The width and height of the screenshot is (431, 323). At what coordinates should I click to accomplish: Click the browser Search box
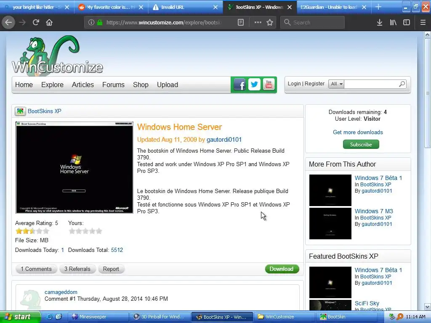[x=312, y=23]
